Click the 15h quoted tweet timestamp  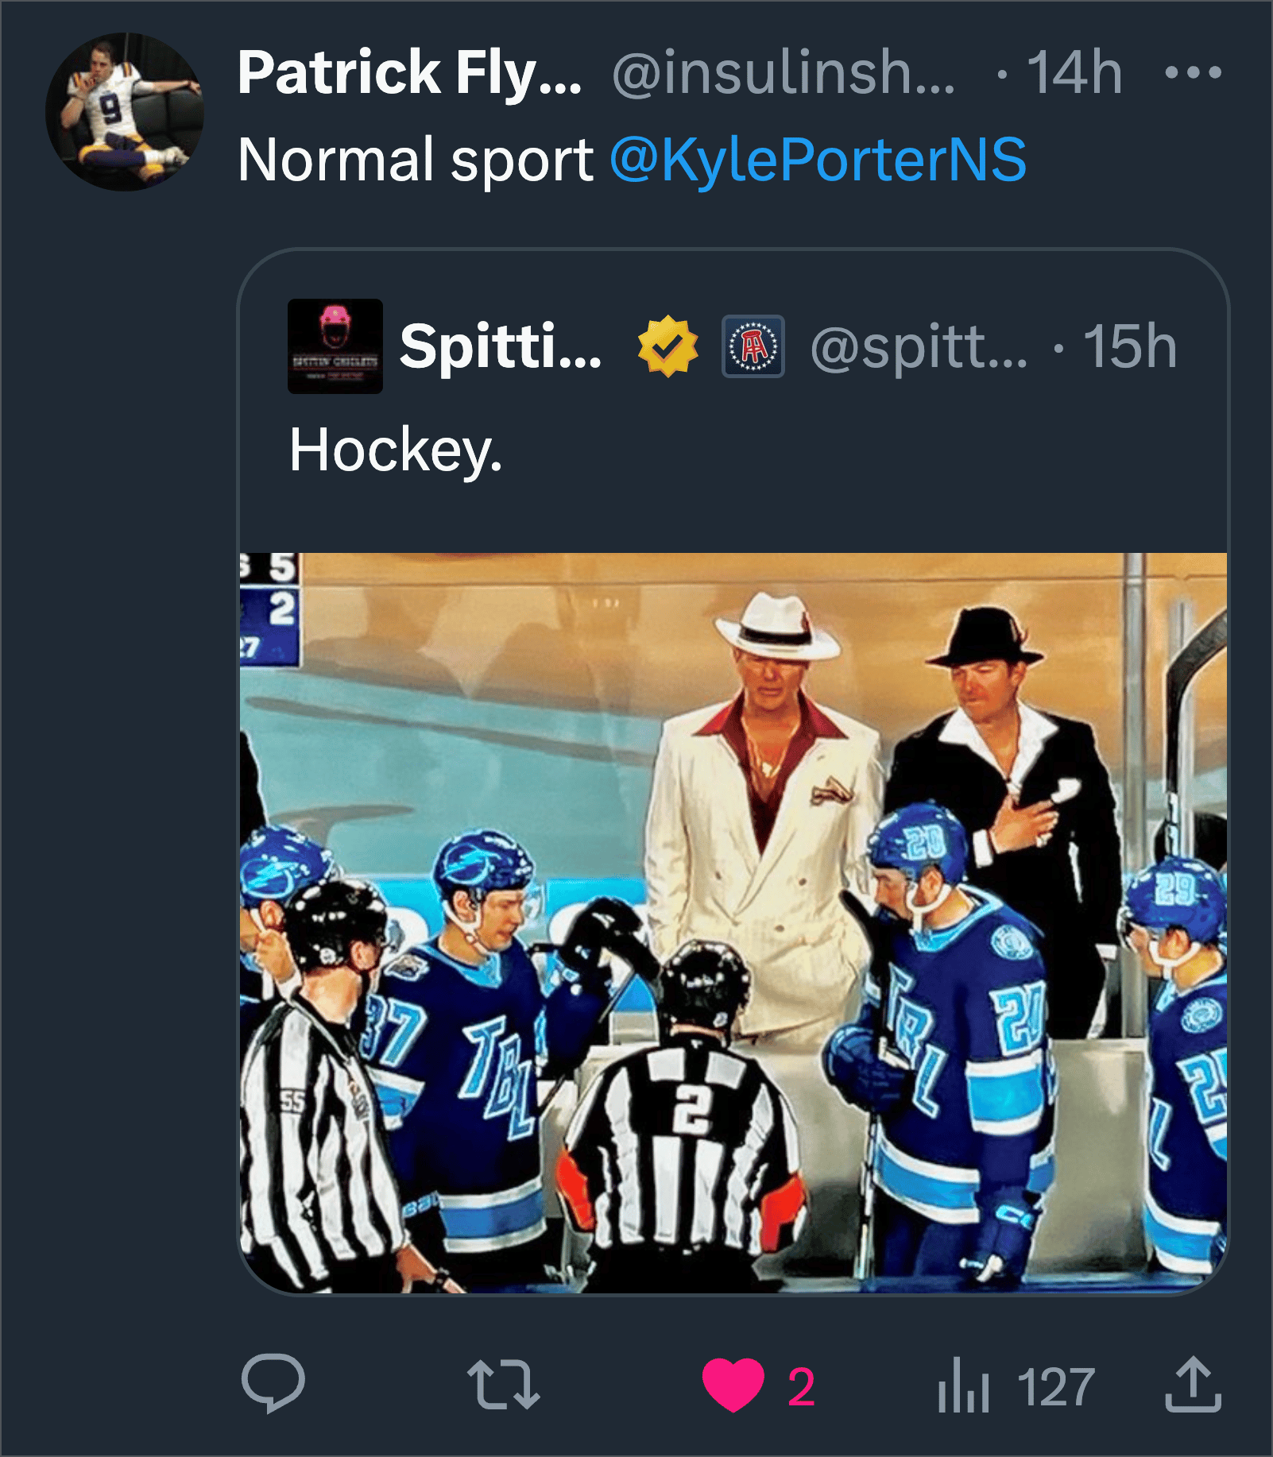tap(1130, 346)
